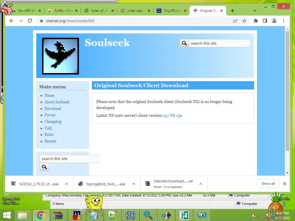Open the Download menu link
The height and width of the screenshot is (221, 295).
53,108
